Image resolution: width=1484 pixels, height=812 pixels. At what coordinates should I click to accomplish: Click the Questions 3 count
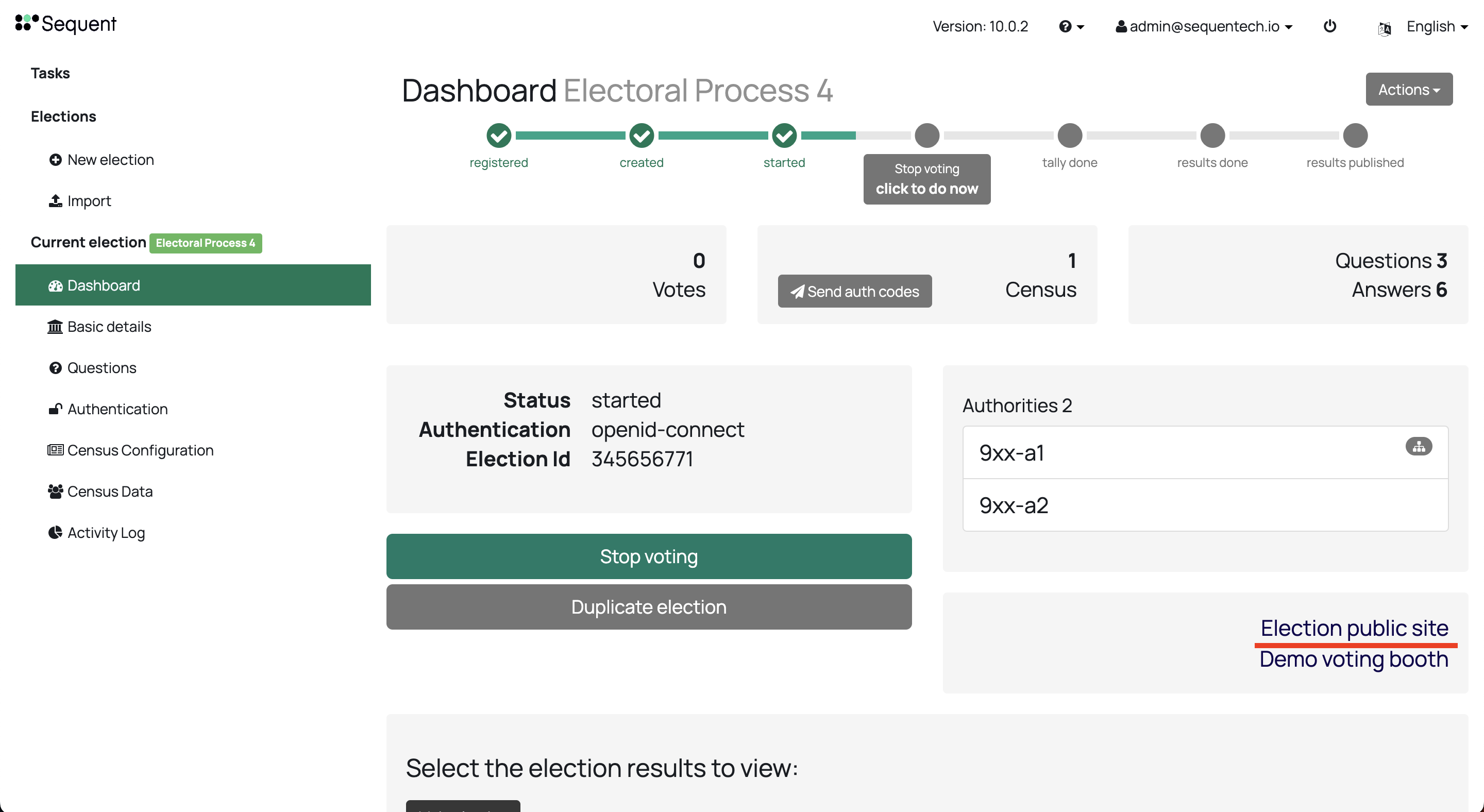(1391, 261)
